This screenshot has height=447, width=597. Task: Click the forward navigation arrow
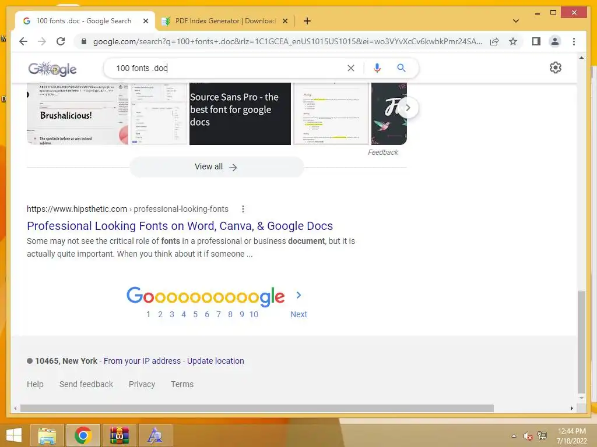point(42,41)
